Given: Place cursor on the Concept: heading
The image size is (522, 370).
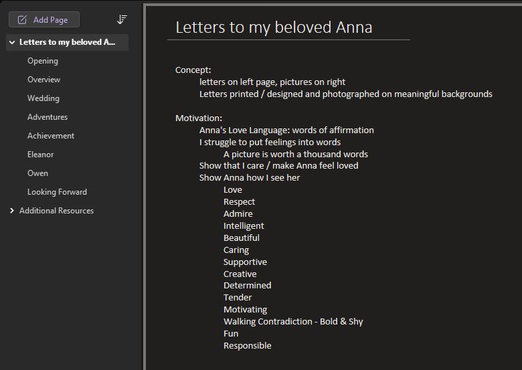Looking at the screenshot, I should 193,70.
